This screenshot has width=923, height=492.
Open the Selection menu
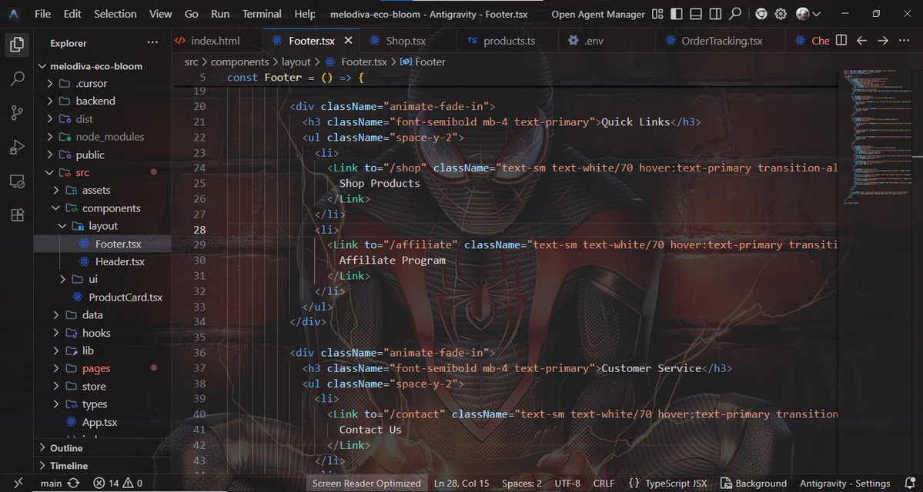click(115, 14)
